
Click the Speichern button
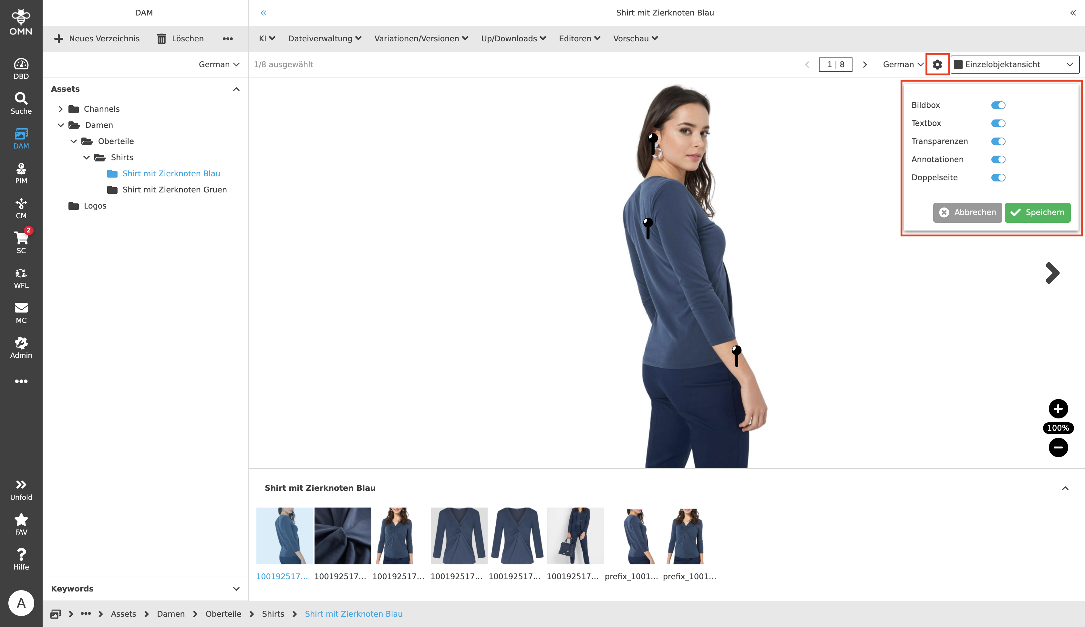coord(1037,212)
